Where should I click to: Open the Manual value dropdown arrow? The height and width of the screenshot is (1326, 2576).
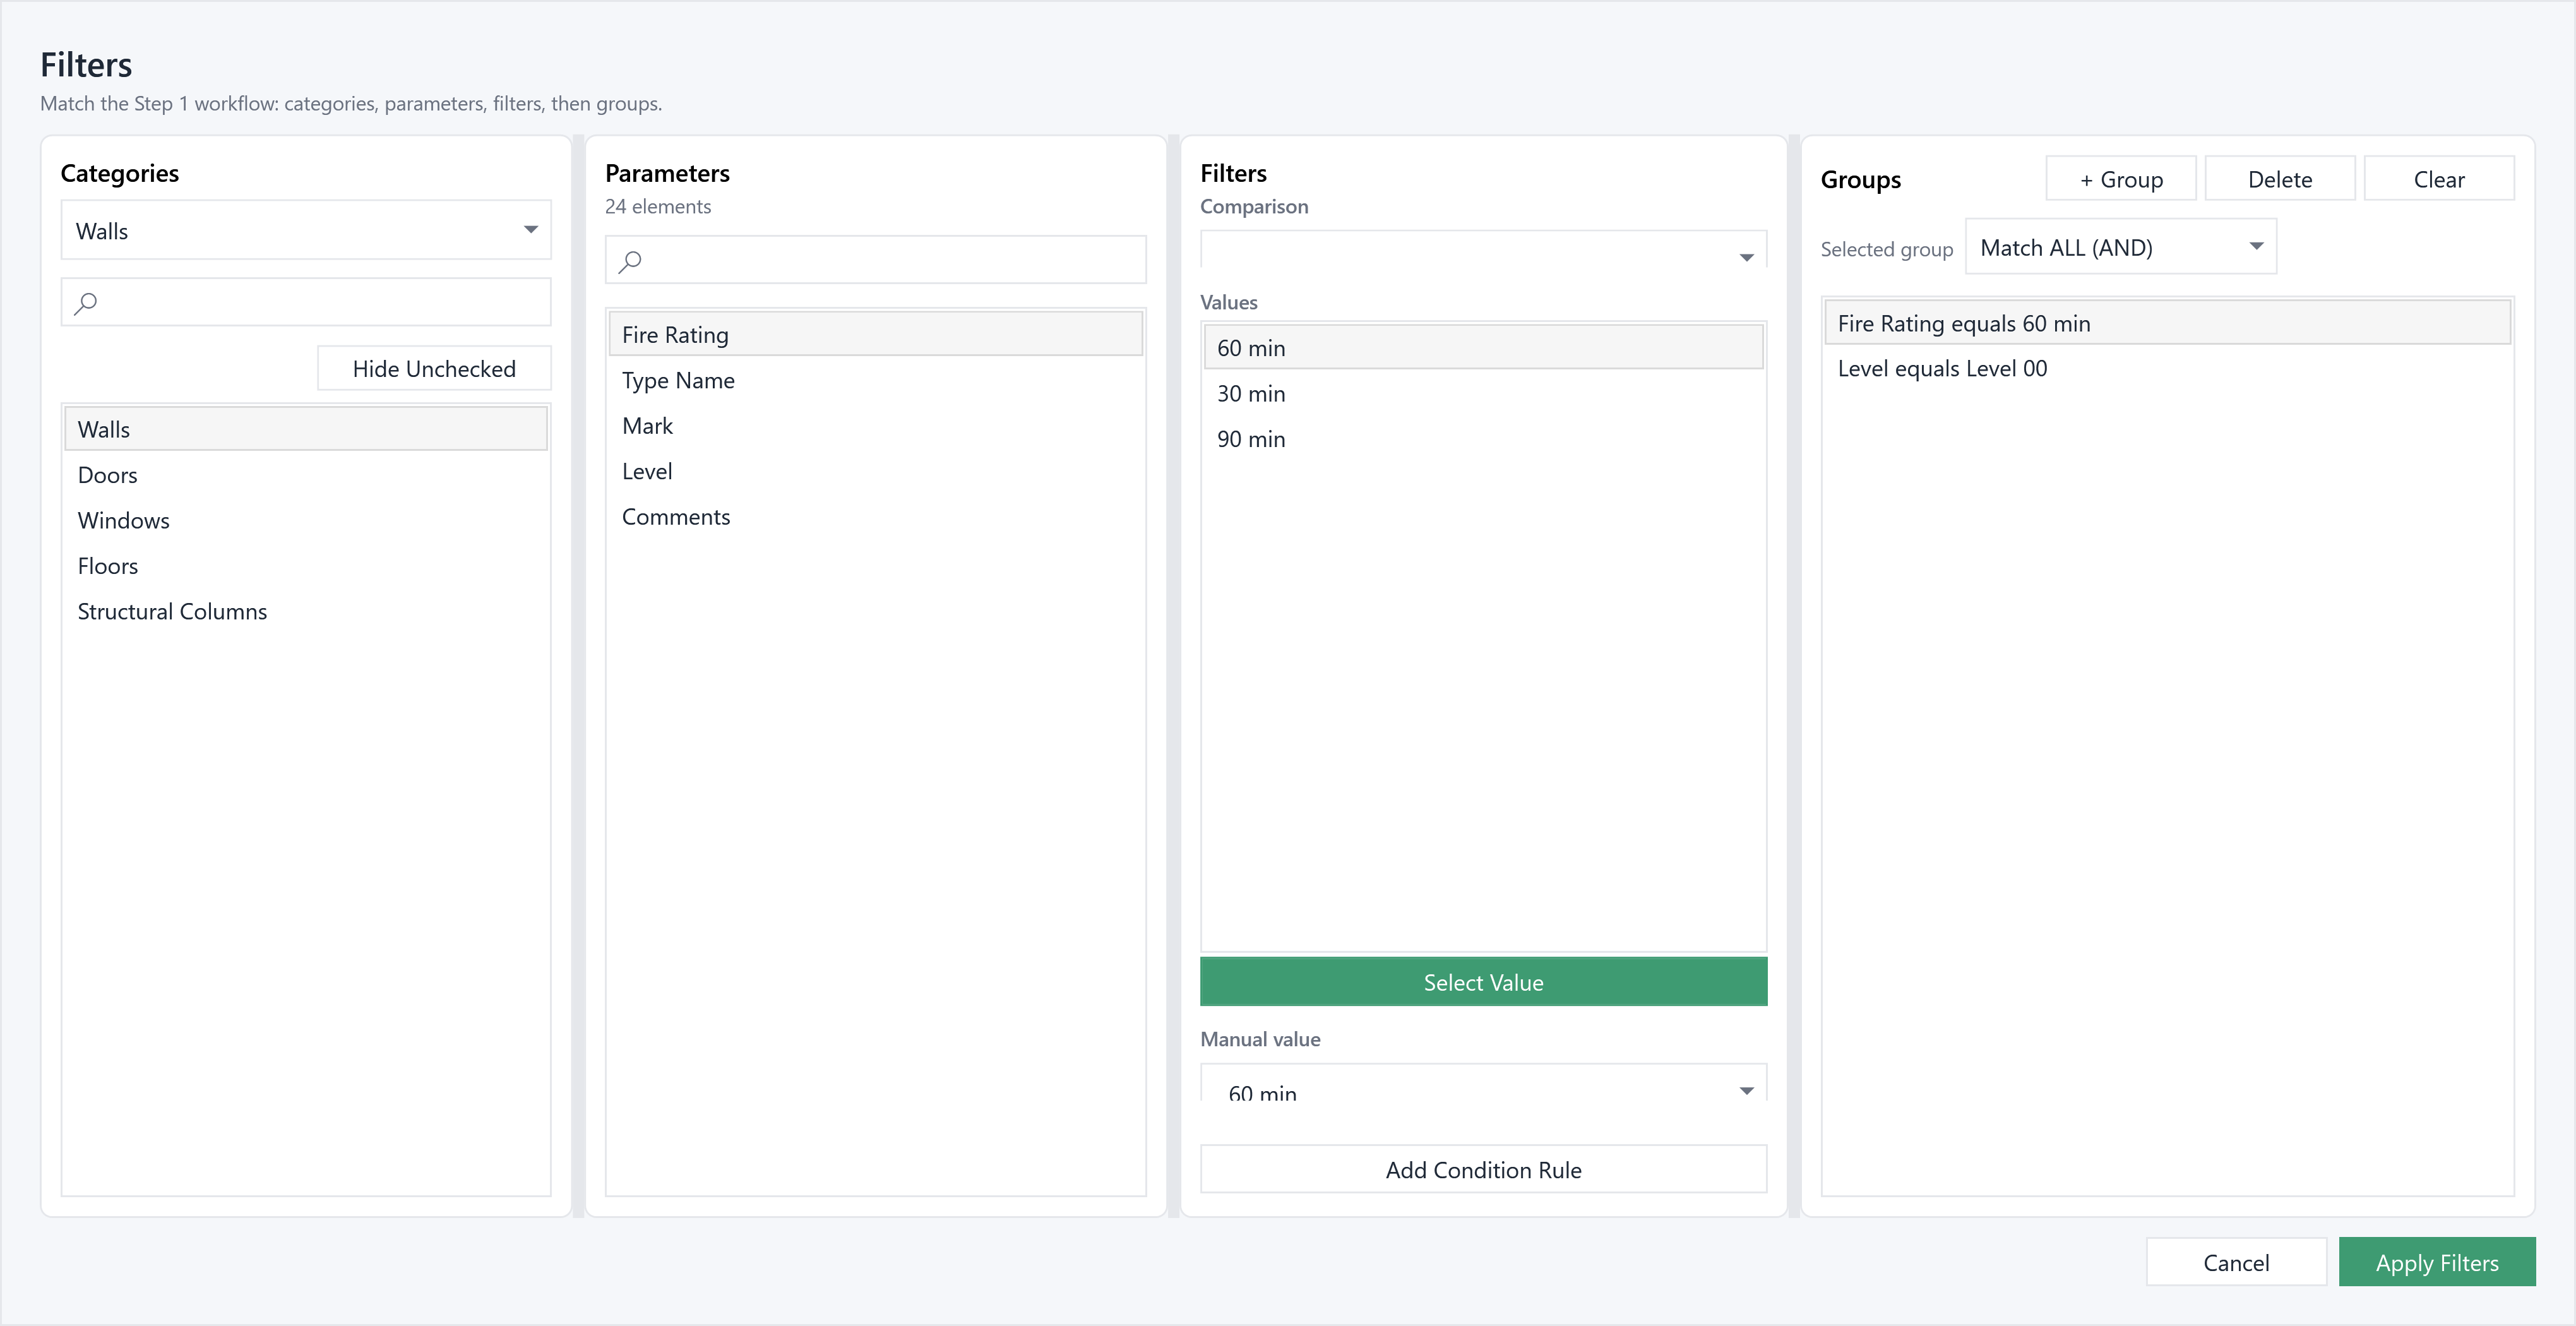click(1746, 1090)
